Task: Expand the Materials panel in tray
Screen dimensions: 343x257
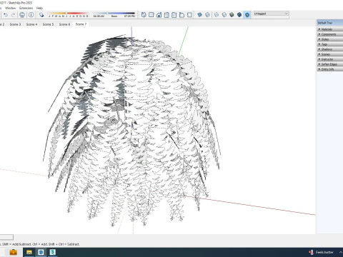Action: pyautogui.click(x=330, y=29)
